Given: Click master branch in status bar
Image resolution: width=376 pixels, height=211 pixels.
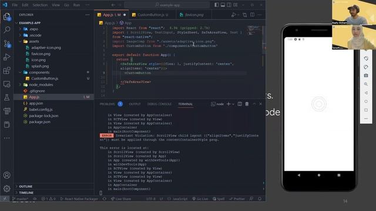Looking at the screenshot, I should (20, 199).
